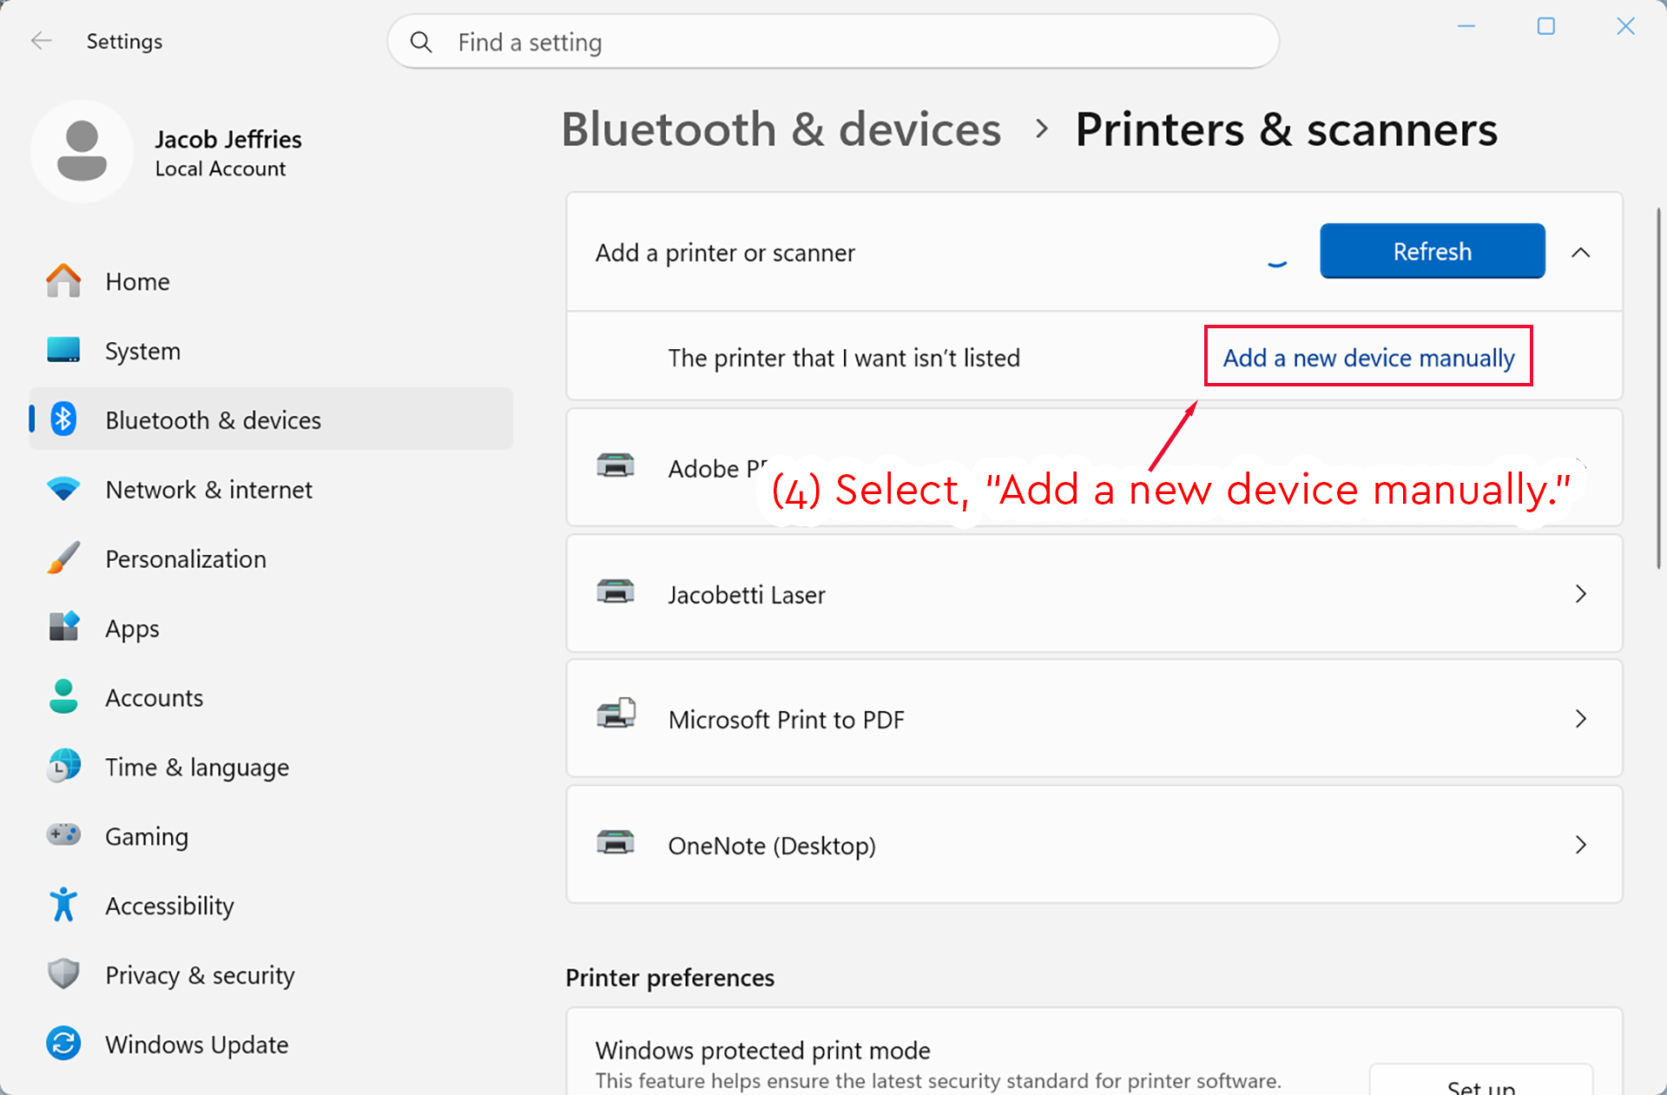Screen dimensions: 1667x1095
Task: Open Accessibility settings
Action: click(271, 906)
